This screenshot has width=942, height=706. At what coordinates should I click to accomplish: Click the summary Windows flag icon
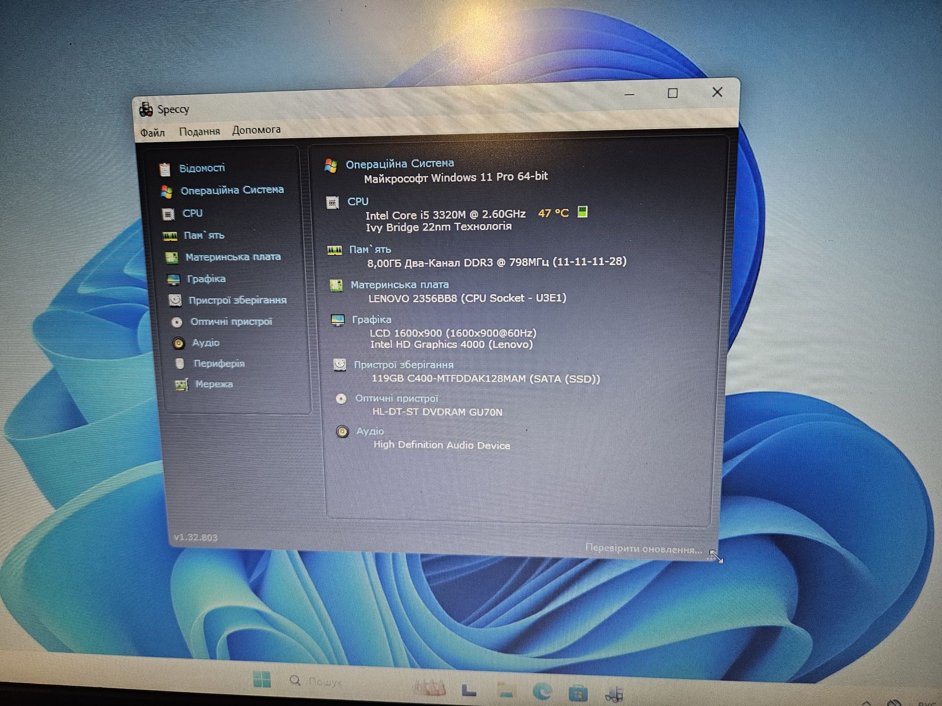(x=331, y=166)
